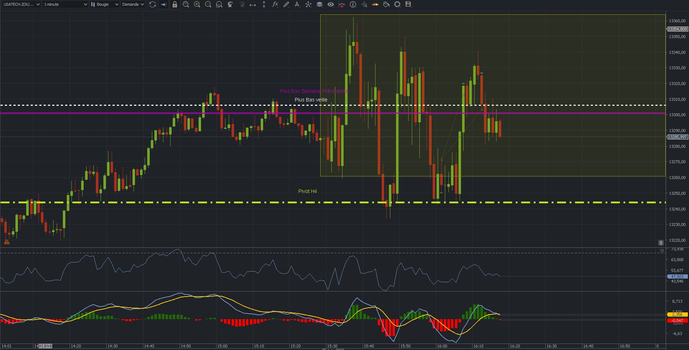Click the zoom out magnifier icon
The width and height of the screenshot is (689, 350).
(208, 4)
